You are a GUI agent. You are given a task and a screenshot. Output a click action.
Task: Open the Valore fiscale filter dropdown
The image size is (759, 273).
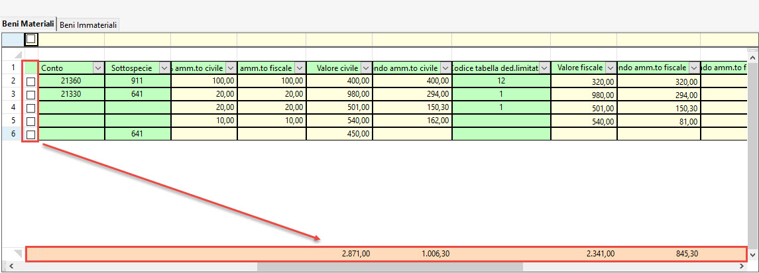point(611,68)
